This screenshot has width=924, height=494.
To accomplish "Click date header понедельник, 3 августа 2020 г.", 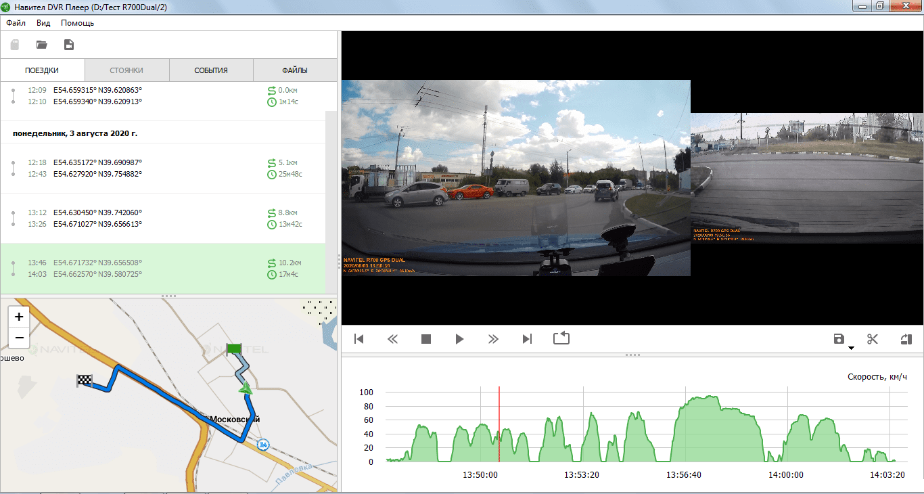I will click(75, 133).
